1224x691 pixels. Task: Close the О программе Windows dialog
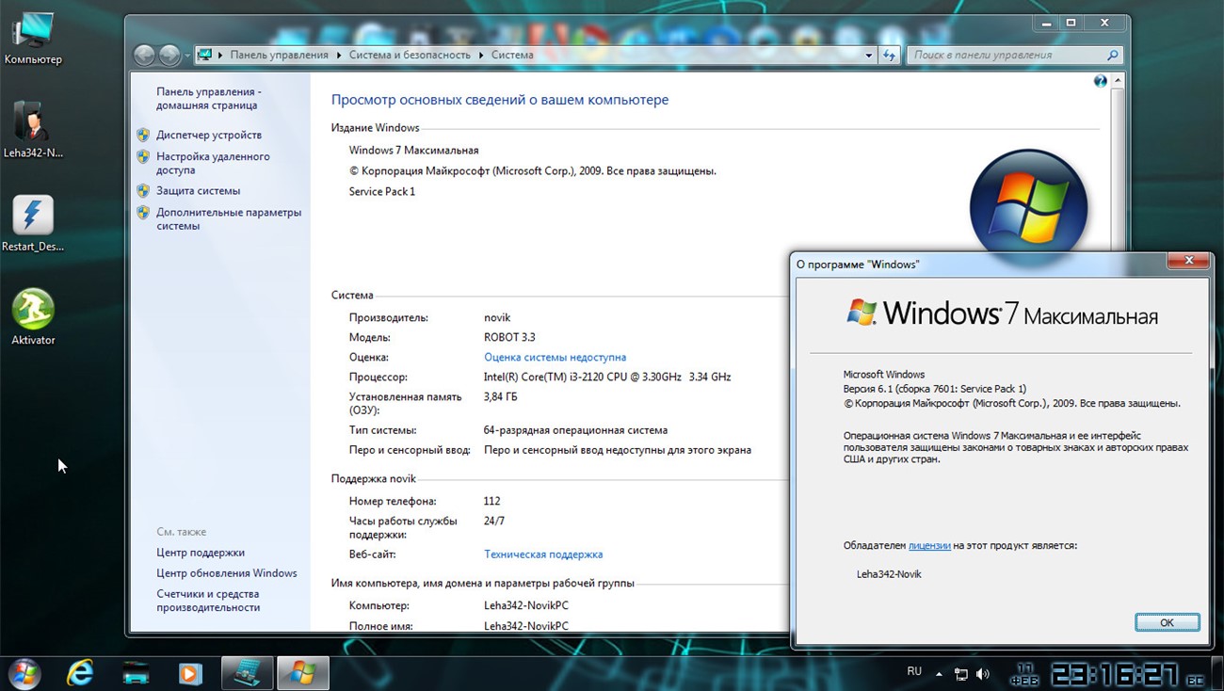pos(1188,260)
